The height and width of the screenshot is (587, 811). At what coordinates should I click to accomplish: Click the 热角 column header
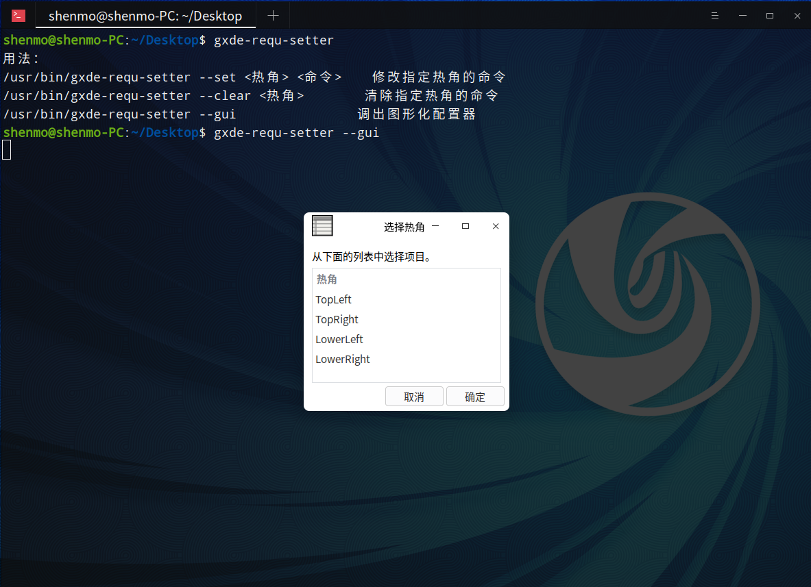407,279
